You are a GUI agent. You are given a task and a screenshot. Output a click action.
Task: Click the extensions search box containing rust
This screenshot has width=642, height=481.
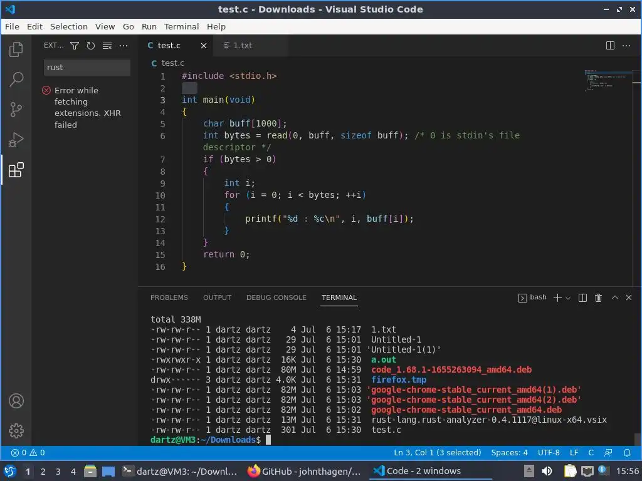(x=87, y=68)
